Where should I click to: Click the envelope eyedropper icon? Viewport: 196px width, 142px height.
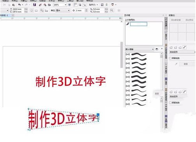176,64
